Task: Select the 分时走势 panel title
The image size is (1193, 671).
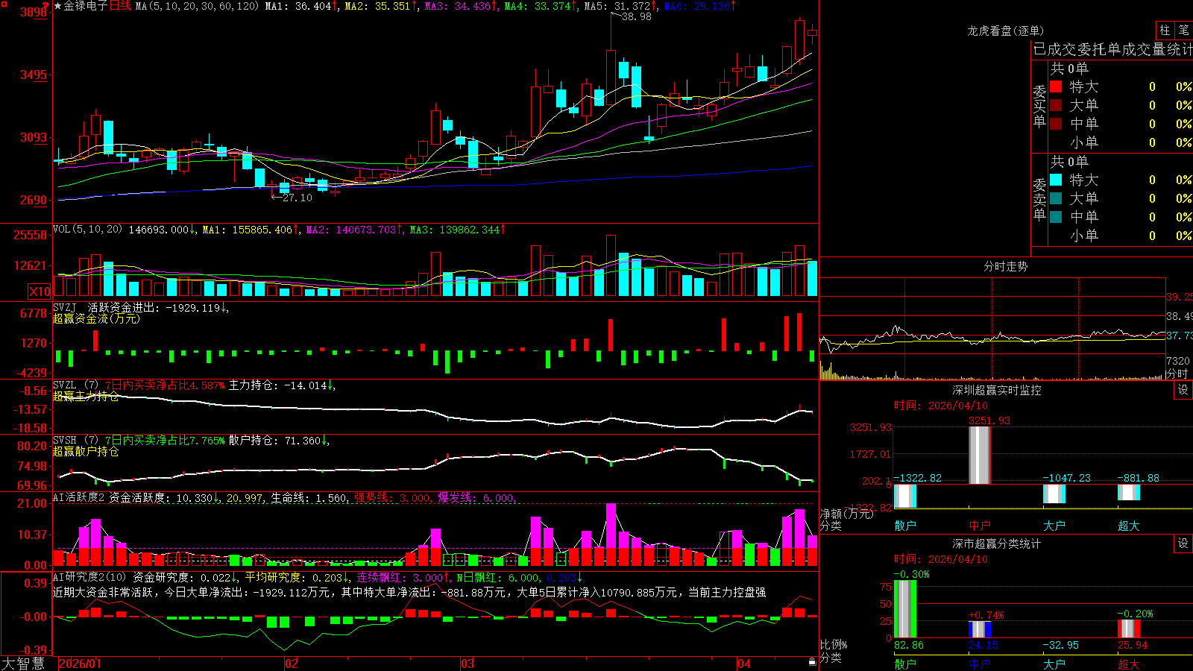Action: click(x=1005, y=266)
